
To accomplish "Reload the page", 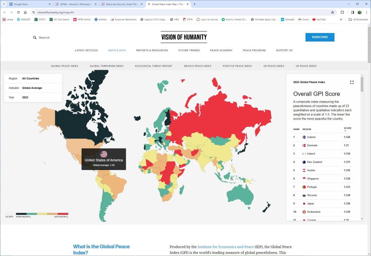I will click(18, 12).
